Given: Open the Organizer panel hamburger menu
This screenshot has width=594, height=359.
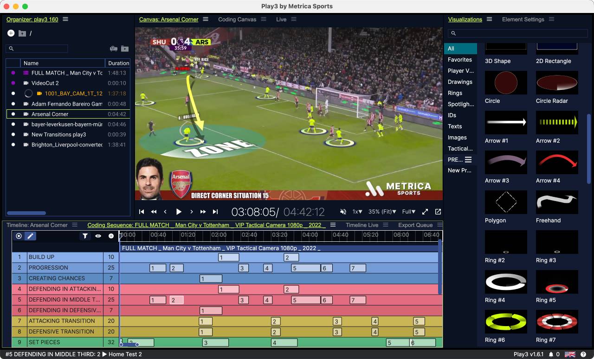Looking at the screenshot, I should [x=65, y=19].
